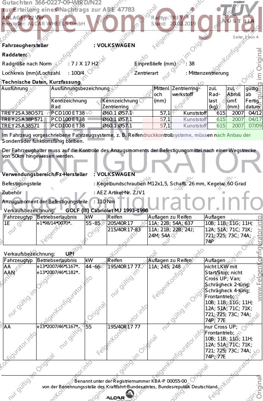Viewport: 263px width, 401px height.
Task: Click the 'Zentrierart' label
Action: click(x=146, y=73)
